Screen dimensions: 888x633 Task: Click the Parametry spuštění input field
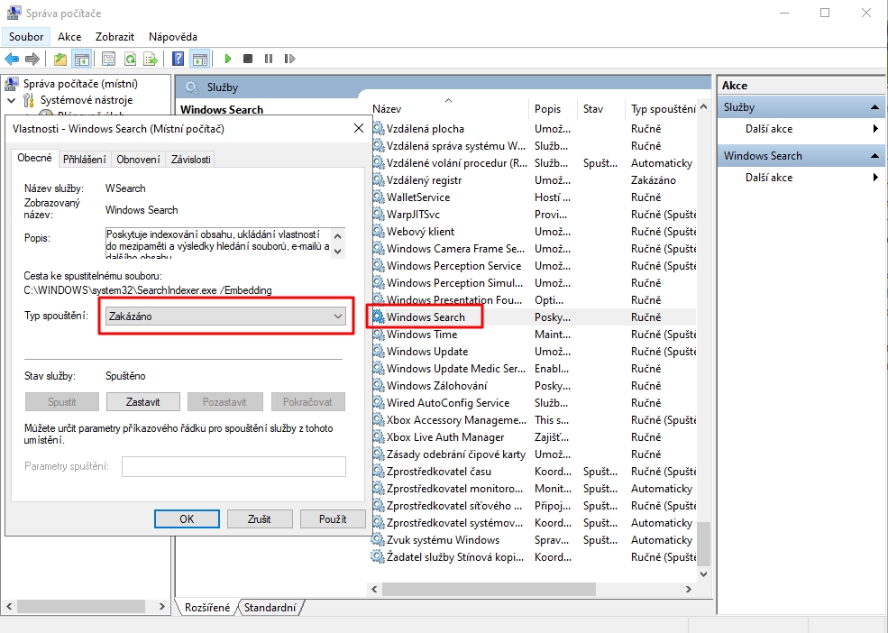click(x=233, y=466)
